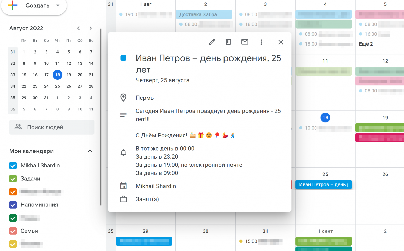Click the location pin icon next to Пермь

pos(124,98)
